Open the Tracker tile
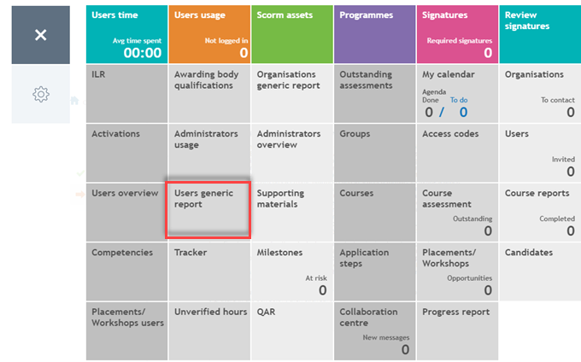 tap(209, 271)
